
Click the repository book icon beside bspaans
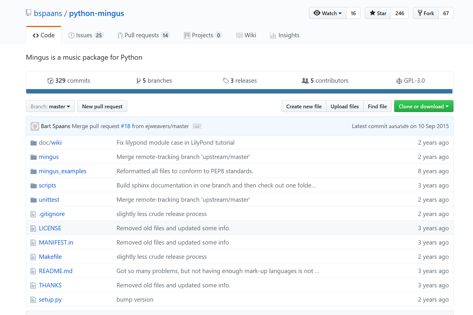pyautogui.click(x=29, y=13)
